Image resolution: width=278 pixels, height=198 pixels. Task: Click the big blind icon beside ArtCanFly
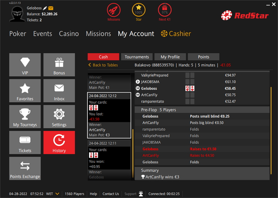pyautogui.click(x=138, y=95)
